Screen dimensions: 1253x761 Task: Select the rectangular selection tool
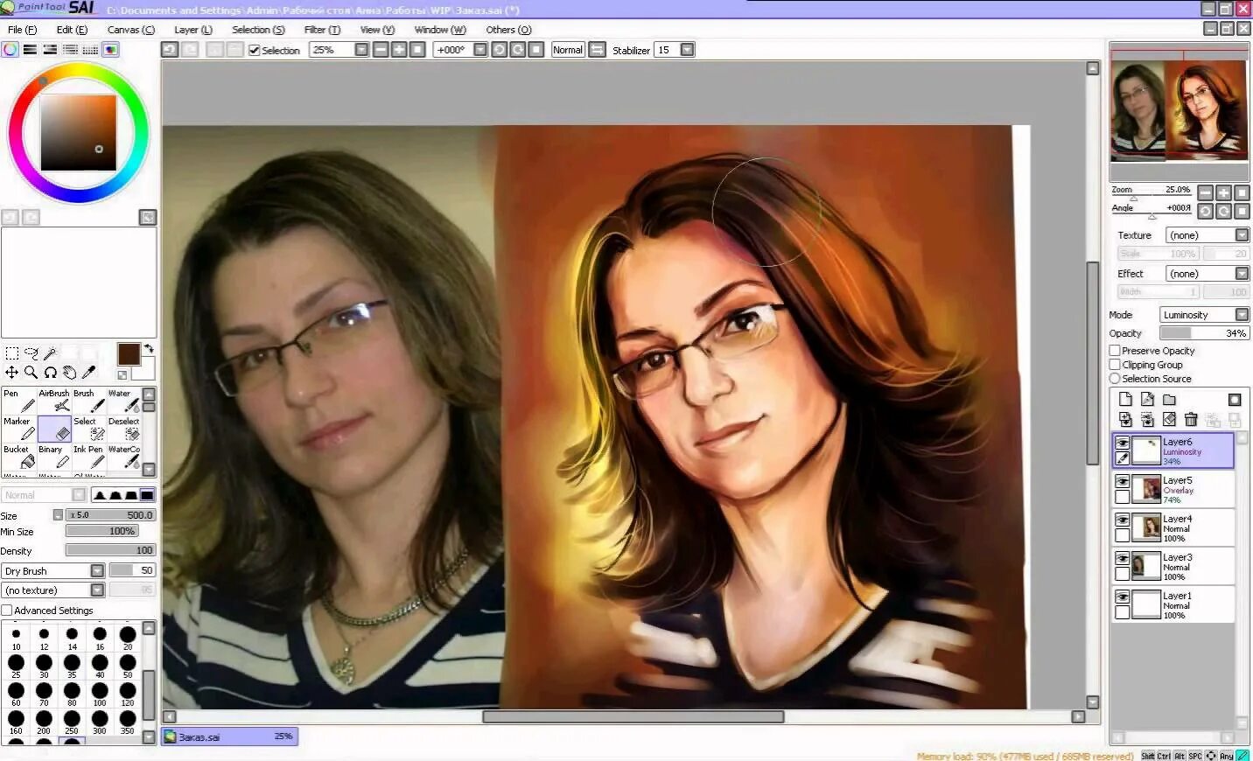(12, 353)
